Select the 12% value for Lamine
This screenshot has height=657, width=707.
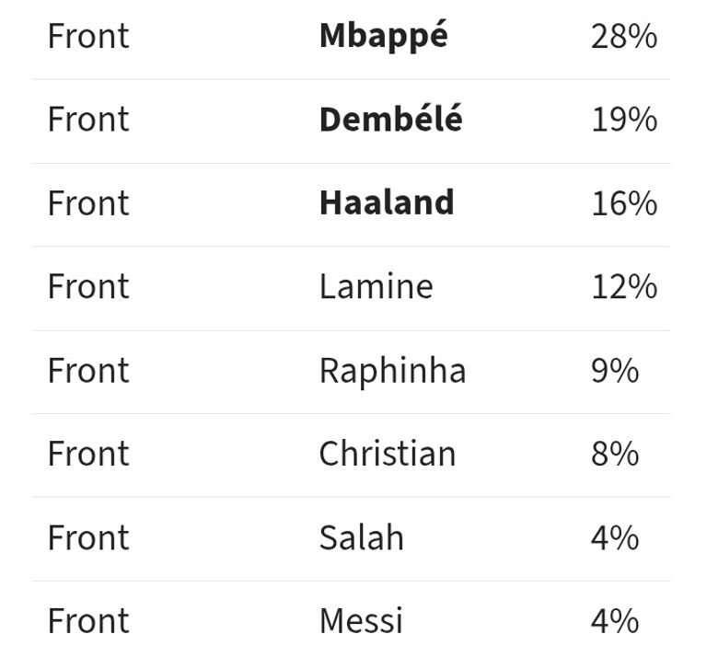(624, 287)
